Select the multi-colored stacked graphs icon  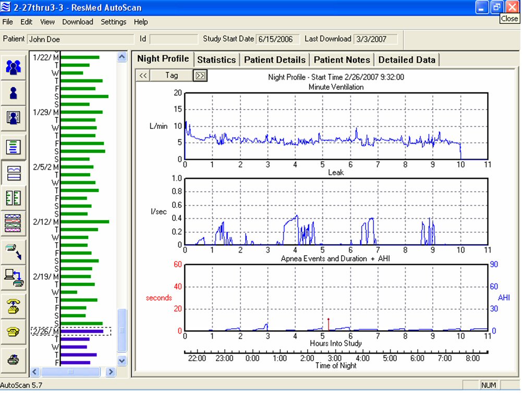coord(14,223)
